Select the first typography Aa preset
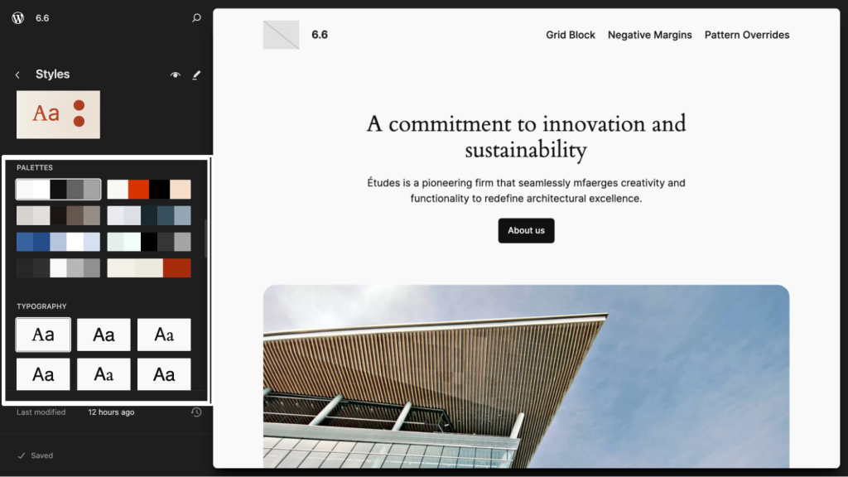The image size is (848, 477). coord(43,335)
